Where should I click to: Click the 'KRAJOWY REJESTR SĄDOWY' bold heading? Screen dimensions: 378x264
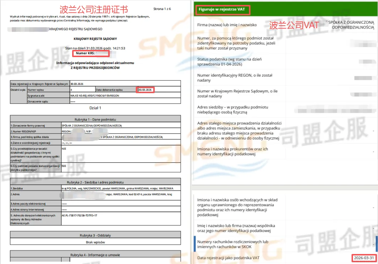pos(95,39)
